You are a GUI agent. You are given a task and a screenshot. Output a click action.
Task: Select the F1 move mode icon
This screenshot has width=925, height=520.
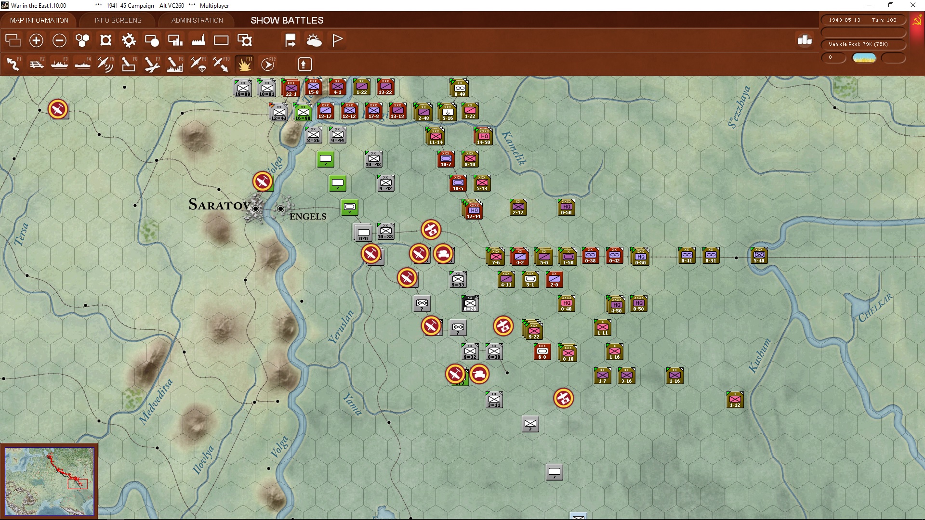13,64
